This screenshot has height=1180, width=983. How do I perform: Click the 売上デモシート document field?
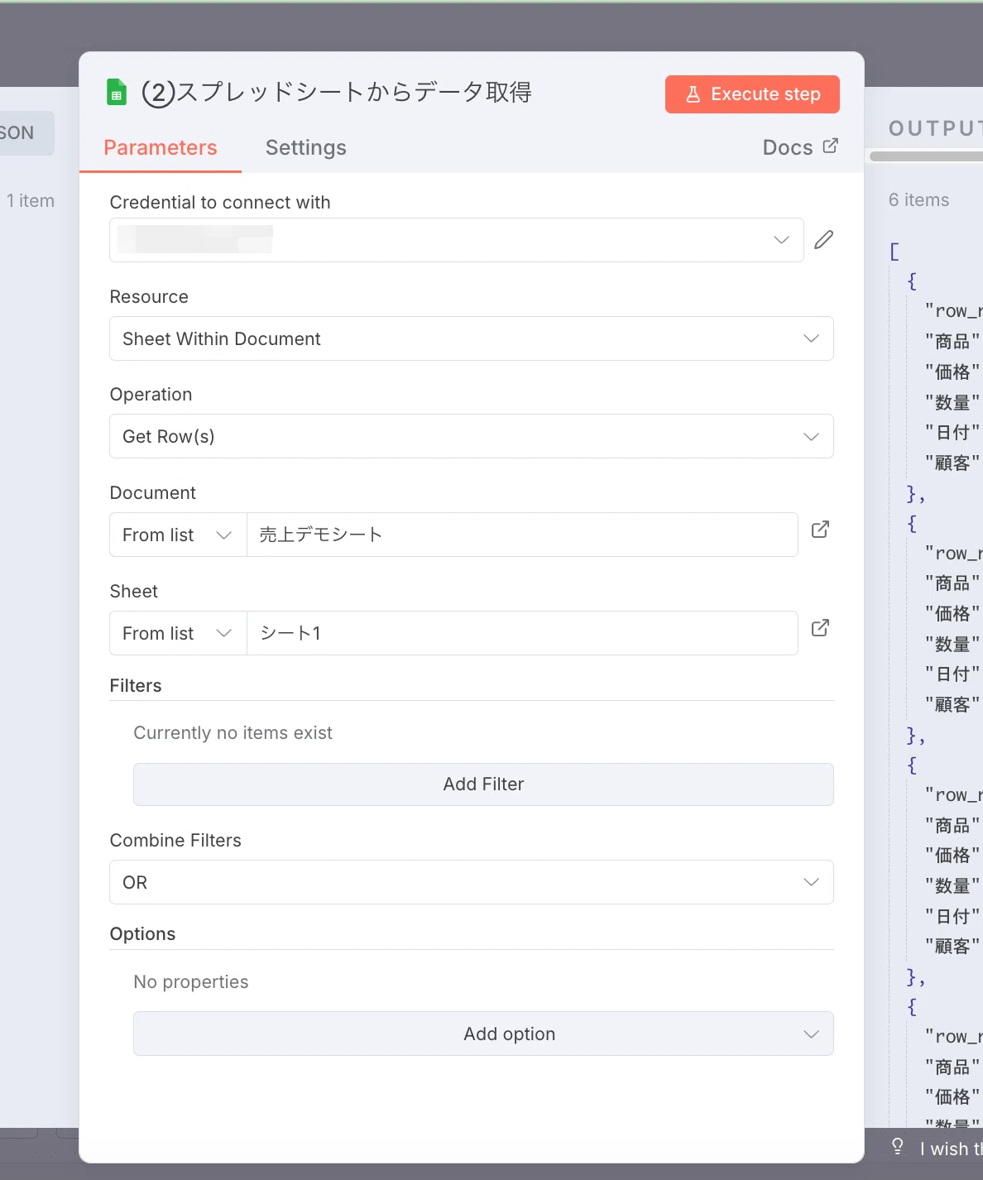[522, 535]
